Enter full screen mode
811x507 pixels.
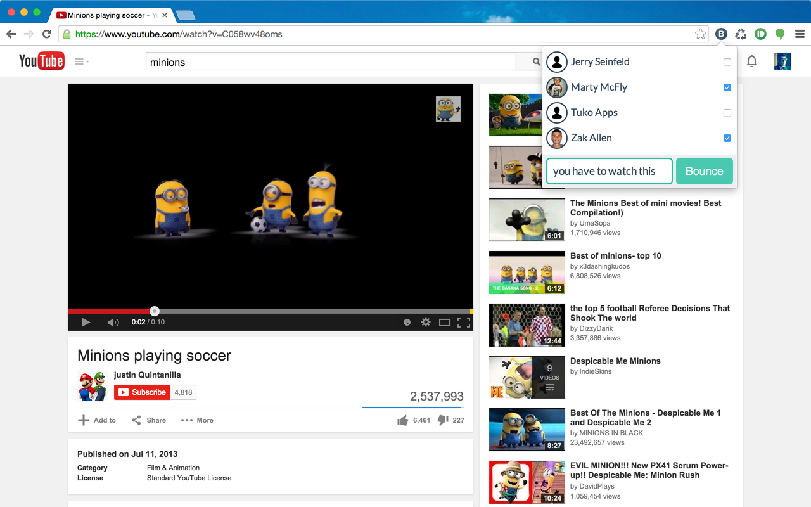pyautogui.click(x=464, y=322)
